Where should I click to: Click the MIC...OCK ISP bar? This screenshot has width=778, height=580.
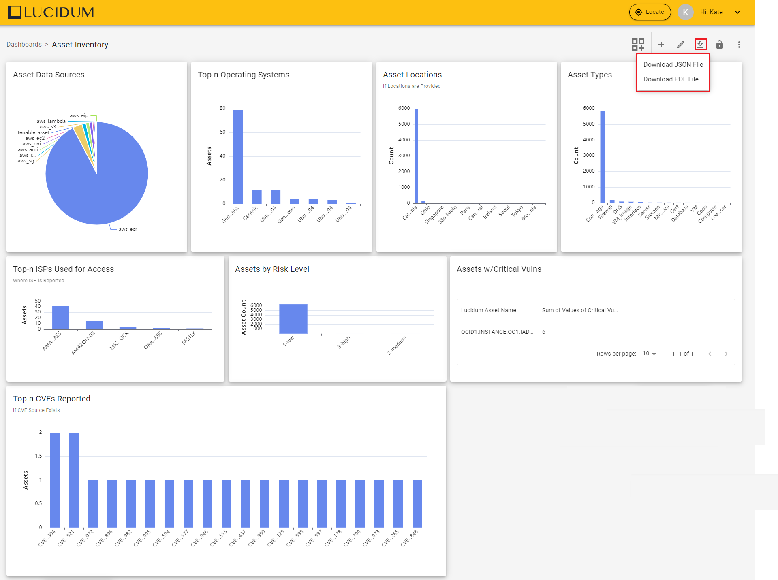(128, 328)
